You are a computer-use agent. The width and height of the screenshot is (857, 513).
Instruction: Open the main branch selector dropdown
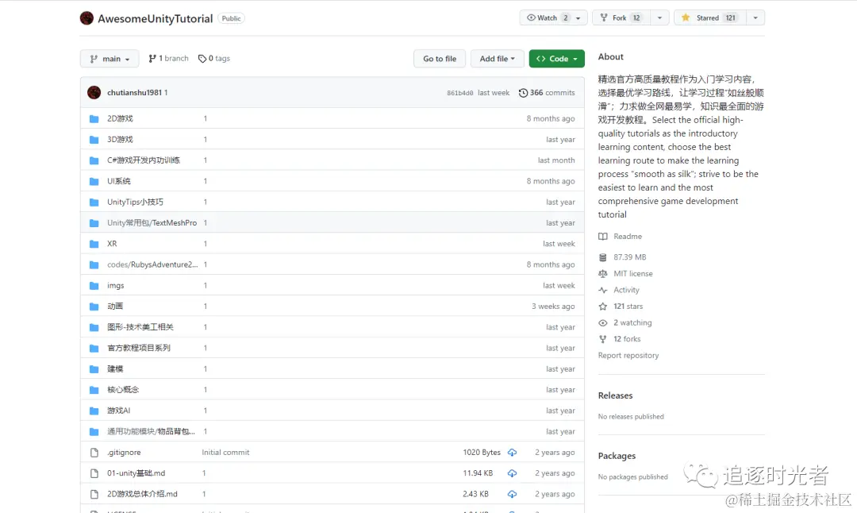click(110, 59)
